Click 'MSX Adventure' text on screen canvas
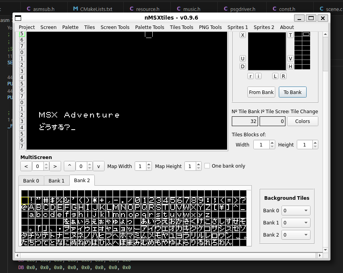 tap(79, 115)
